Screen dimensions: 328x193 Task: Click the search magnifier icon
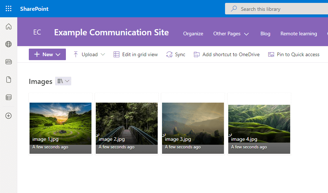234,9
